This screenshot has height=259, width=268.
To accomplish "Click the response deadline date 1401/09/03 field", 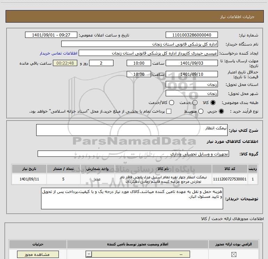I will 191,63.
